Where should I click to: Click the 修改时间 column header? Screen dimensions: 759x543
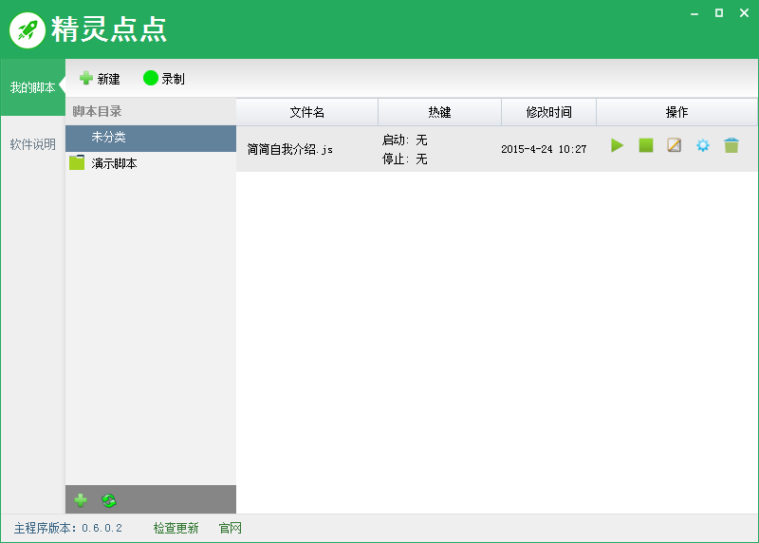click(548, 112)
